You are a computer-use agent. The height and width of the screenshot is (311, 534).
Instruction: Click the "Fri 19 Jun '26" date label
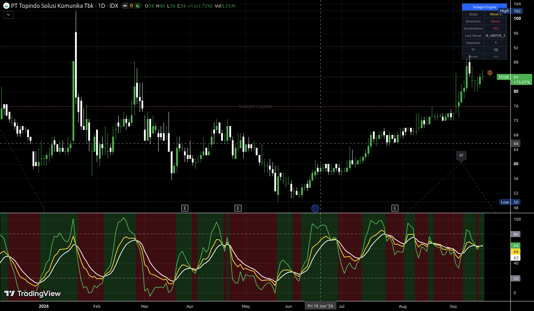tap(320, 306)
